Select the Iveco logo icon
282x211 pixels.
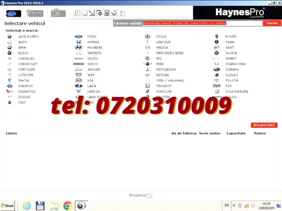[79, 64]
